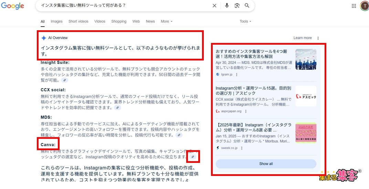Image resolution: width=369 pixels, height=189 pixels.
Task: Open article おすすめのインスタ集客ツールを4つ厳選
Action: (251, 54)
